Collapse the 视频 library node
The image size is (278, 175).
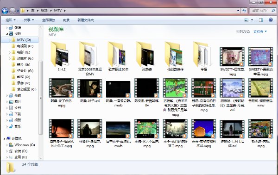[7, 34]
